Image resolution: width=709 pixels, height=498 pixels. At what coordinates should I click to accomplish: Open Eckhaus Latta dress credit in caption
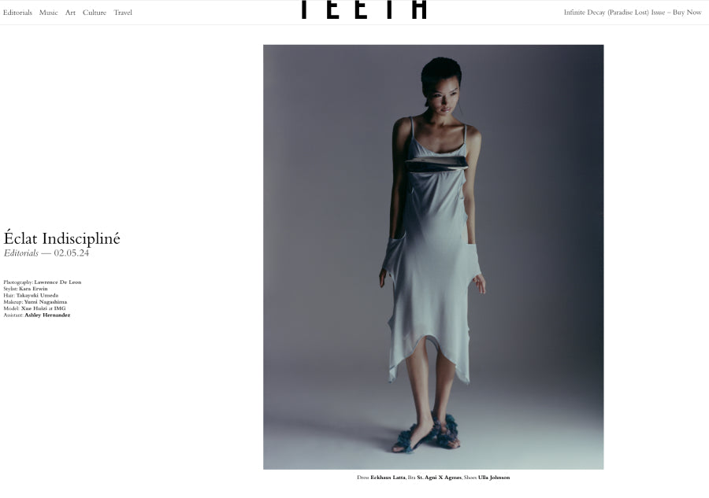click(388, 478)
